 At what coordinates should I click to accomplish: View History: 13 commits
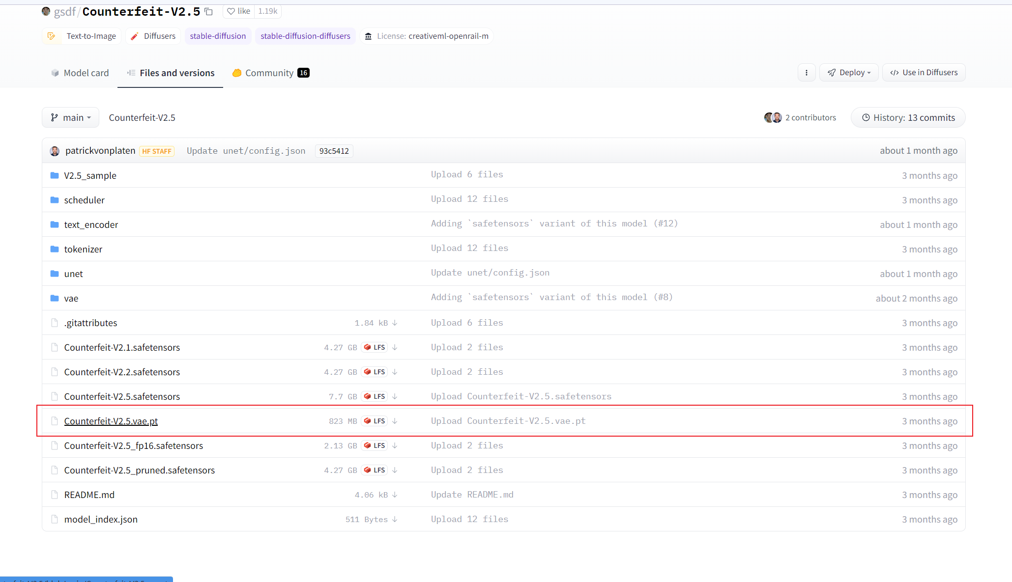coord(908,117)
